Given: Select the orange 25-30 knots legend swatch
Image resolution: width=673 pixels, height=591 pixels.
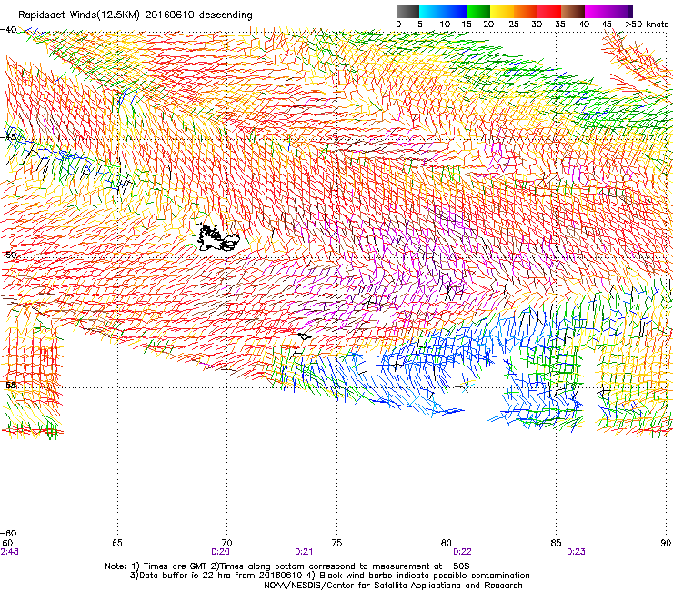Looking at the screenshot, I should tap(526, 11).
